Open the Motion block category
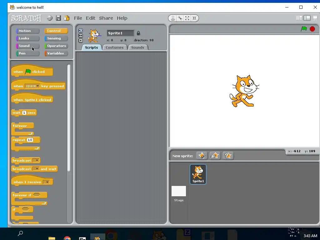The width and height of the screenshot is (320, 240). point(27,31)
